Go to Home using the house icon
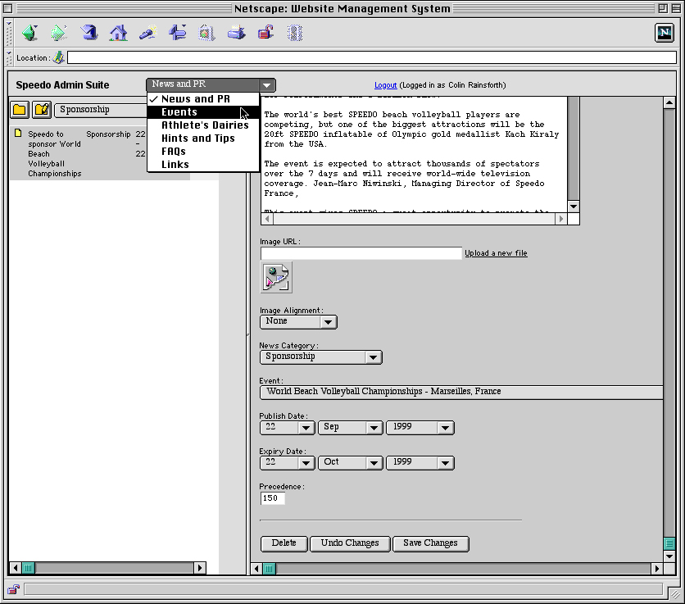The height and width of the screenshot is (604, 685). pyautogui.click(x=119, y=33)
